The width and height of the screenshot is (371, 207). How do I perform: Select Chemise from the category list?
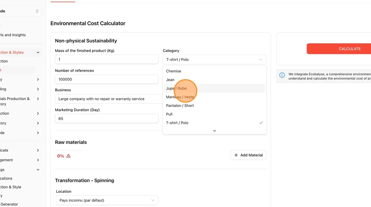(x=214, y=71)
